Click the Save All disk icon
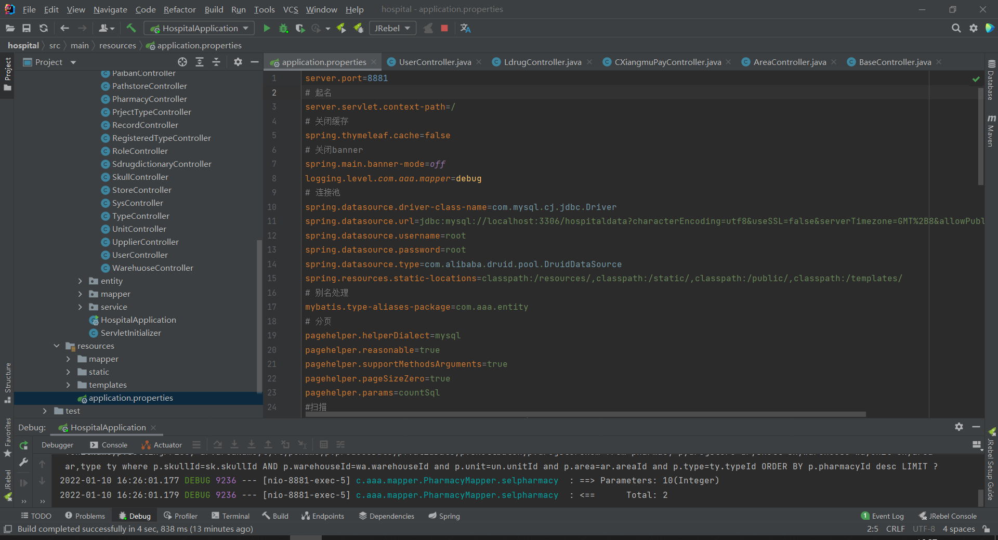The image size is (998, 540). click(x=27, y=28)
